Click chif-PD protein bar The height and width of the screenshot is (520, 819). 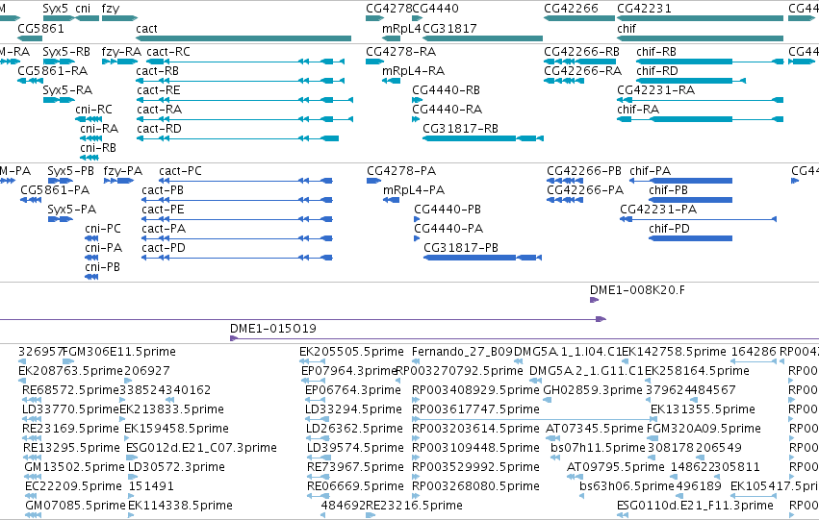point(690,238)
